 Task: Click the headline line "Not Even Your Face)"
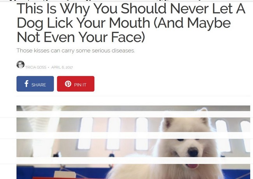pyautogui.click(x=81, y=37)
